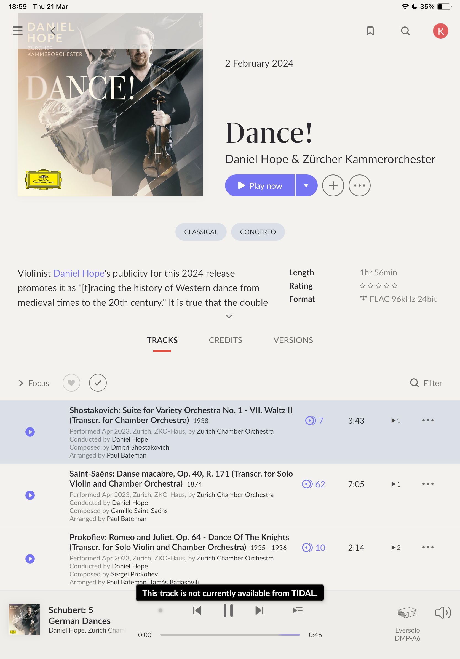Screen dimensions: 460x659
Task: Toggle the heart favorites filter
Action: (71, 383)
